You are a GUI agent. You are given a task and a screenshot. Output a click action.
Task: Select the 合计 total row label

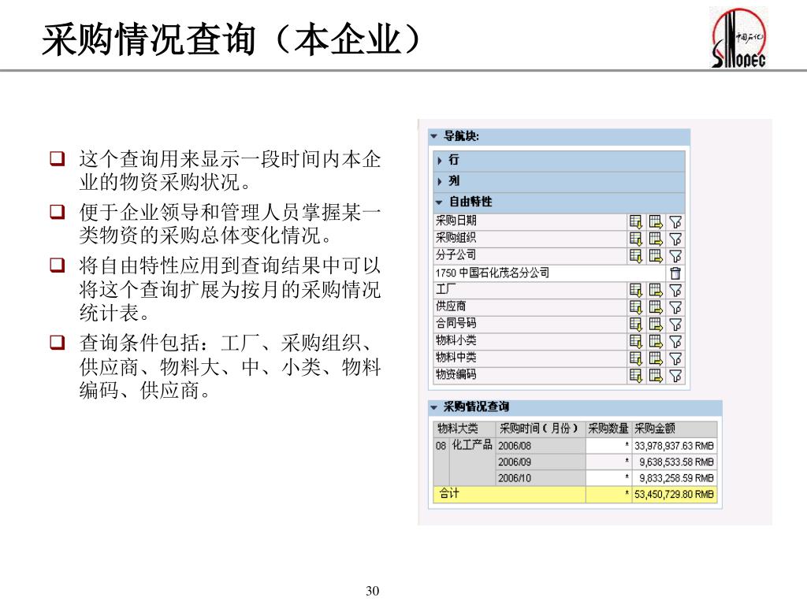(448, 493)
